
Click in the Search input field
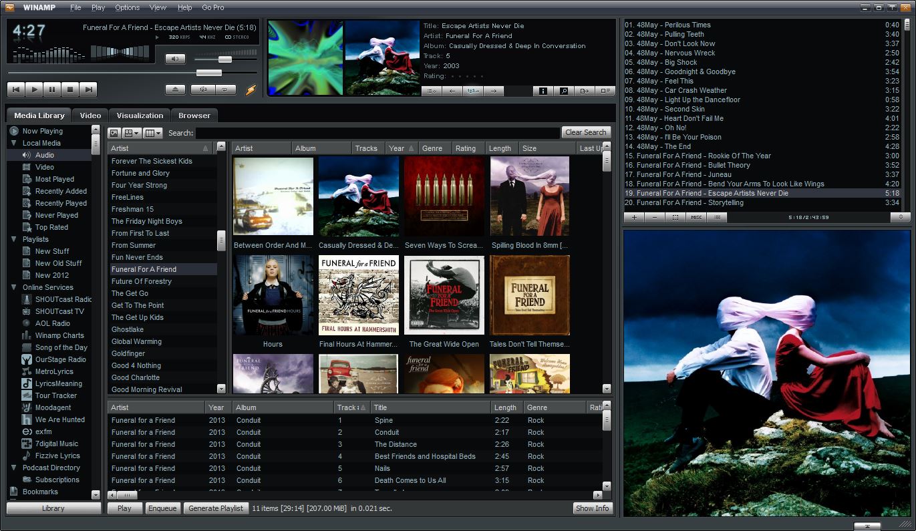click(377, 133)
